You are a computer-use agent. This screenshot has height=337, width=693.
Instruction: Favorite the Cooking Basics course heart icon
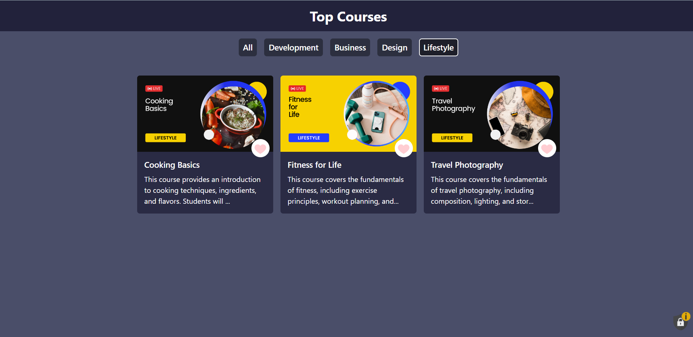click(x=260, y=148)
